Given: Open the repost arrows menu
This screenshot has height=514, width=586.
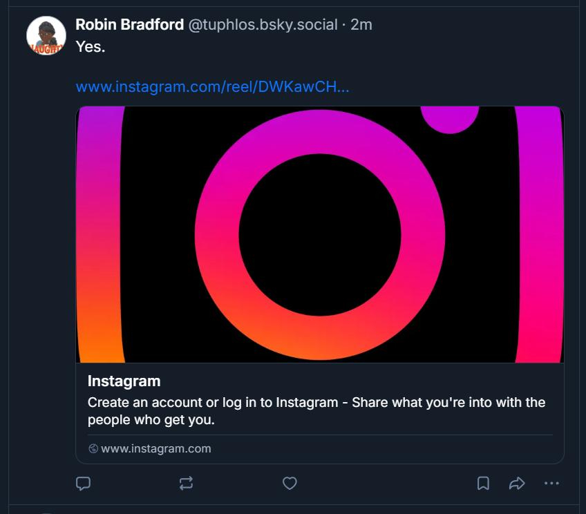Looking at the screenshot, I should tap(186, 484).
